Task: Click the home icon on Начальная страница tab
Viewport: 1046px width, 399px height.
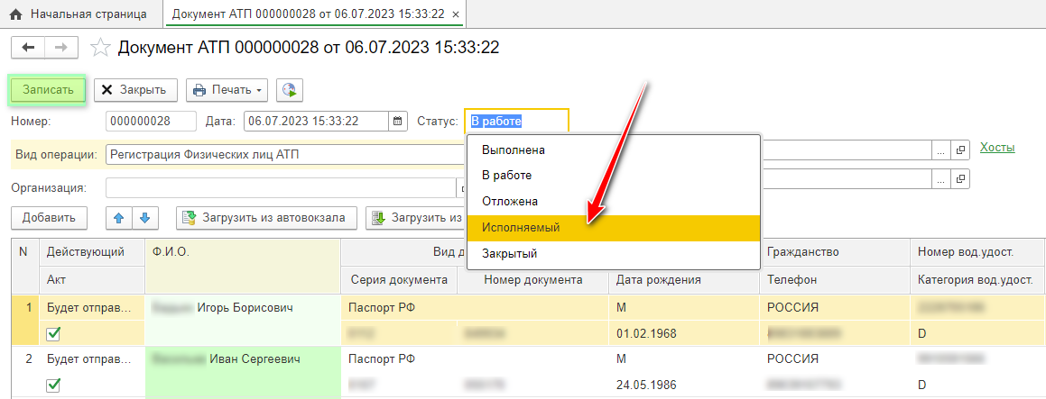Action: pos(15,15)
